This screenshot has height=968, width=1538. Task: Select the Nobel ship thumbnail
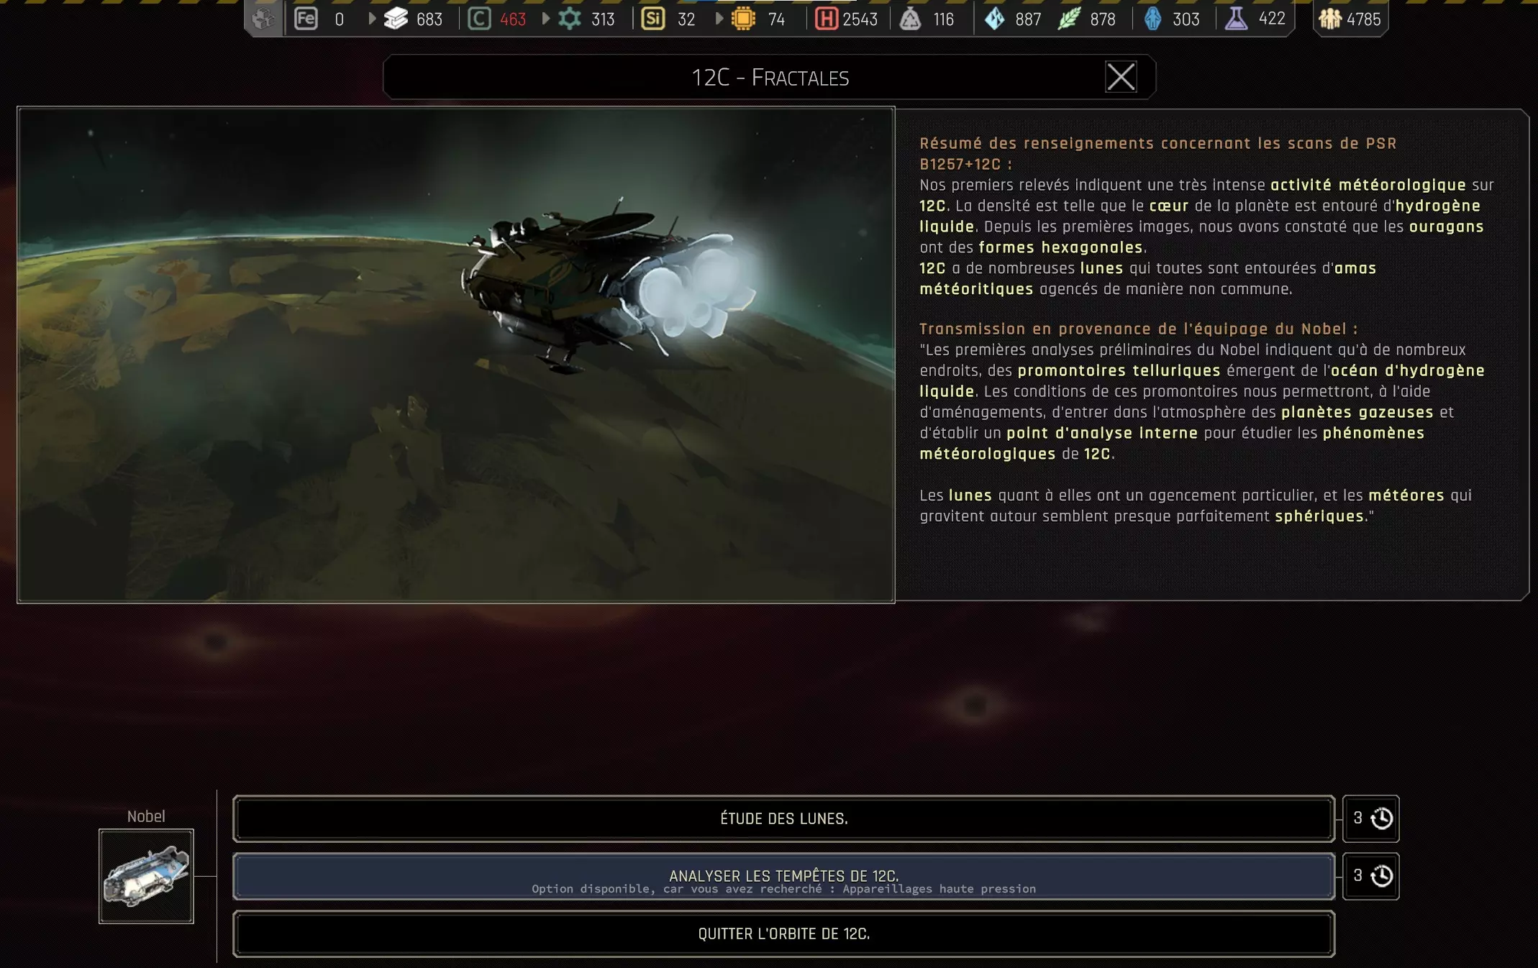pos(146,876)
